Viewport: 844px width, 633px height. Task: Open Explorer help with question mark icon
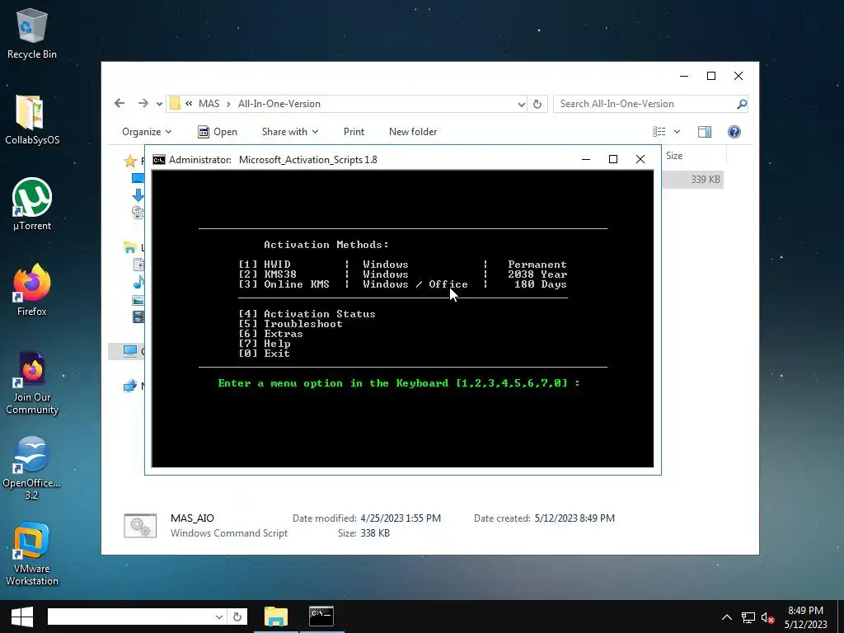[x=734, y=132]
